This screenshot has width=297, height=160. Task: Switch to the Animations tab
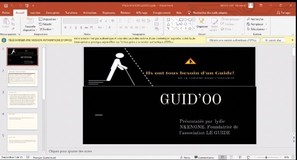pyautogui.click(x=90, y=13)
